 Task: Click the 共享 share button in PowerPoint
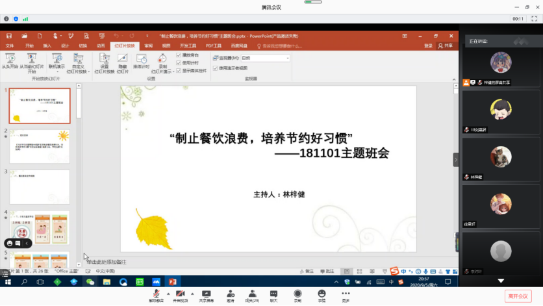446,45
